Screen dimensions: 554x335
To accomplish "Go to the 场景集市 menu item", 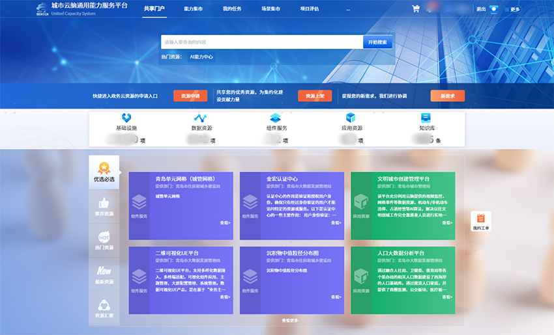I will (x=270, y=9).
